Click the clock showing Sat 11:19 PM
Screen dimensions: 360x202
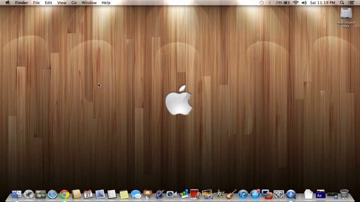coord(322,3)
